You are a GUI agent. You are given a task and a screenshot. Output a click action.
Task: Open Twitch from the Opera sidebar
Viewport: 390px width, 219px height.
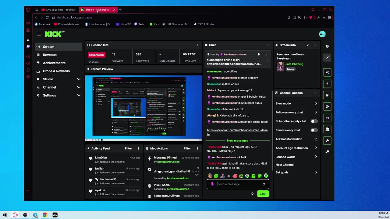[28, 47]
